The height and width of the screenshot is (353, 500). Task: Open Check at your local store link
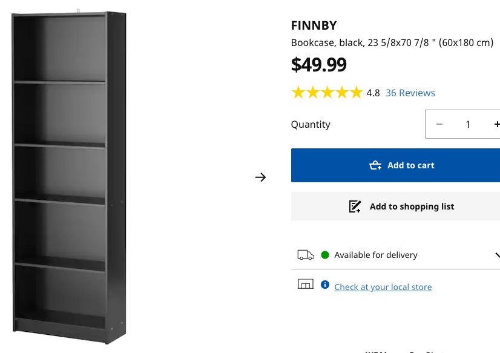tap(383, 287)
